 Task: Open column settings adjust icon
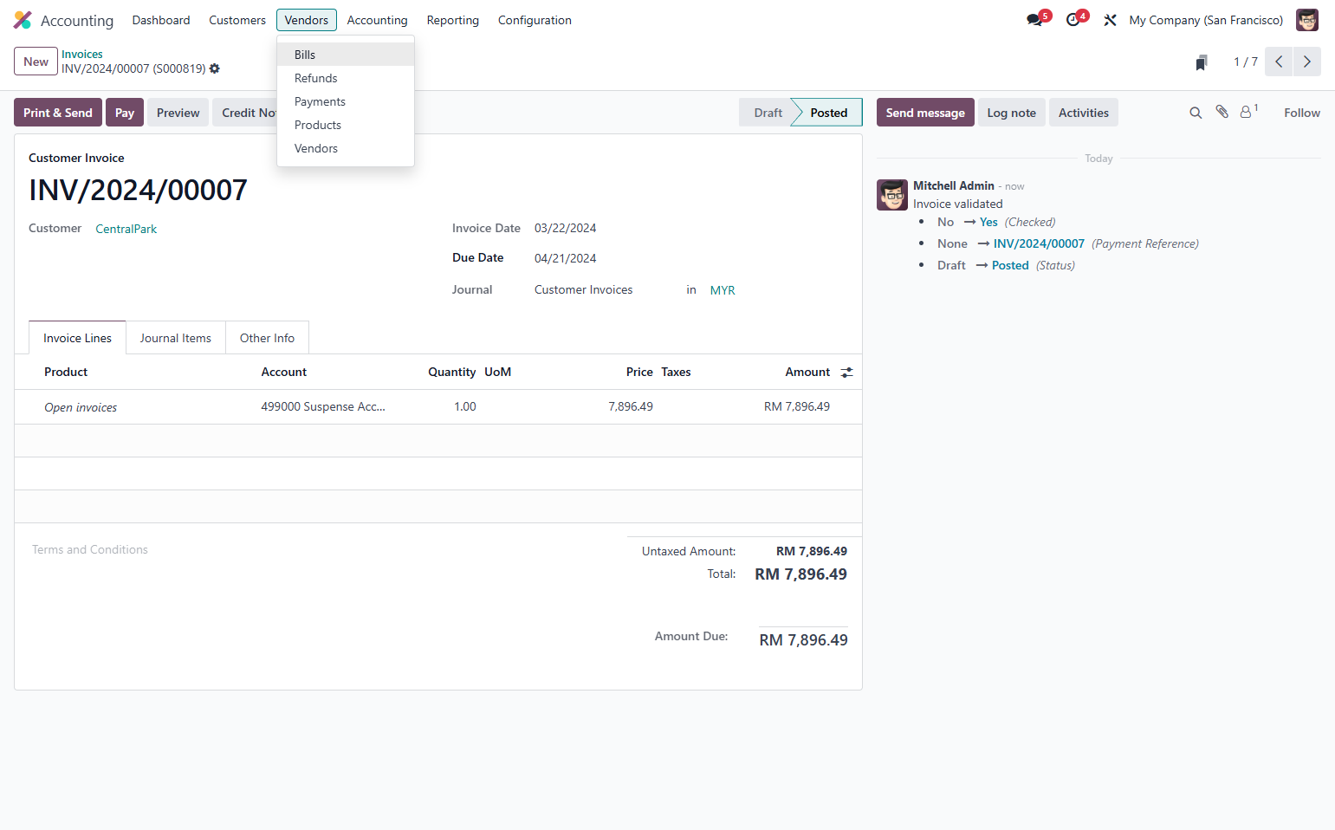(846, 372)
